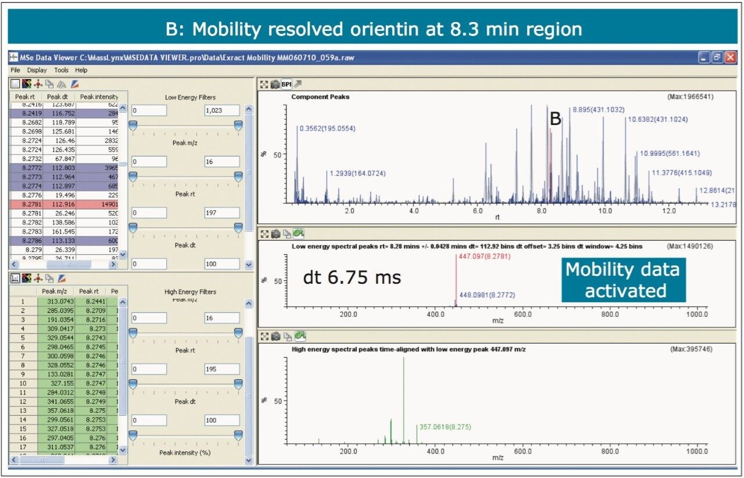This screenshot has height=478, width=744.
Task: Select high energy row 133.0281
Action: (65, 374)
